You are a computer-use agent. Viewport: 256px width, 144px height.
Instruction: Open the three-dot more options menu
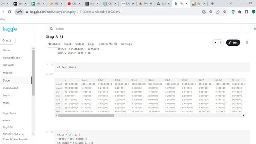click(x=247, y=43)
